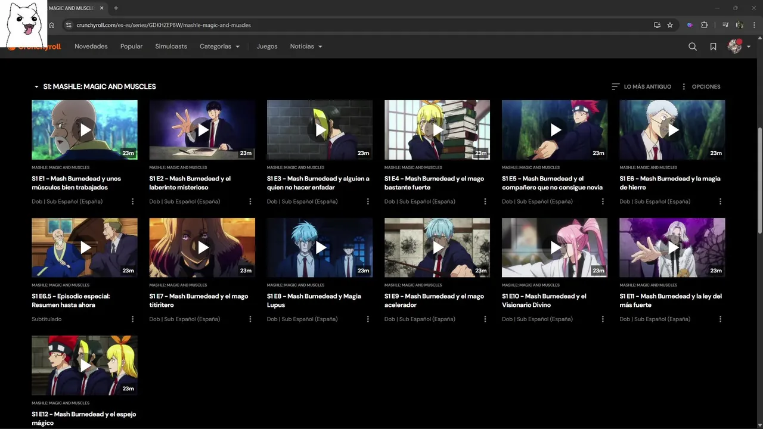763x429 pixels.
Task: Open options menu for episode S1 E4
Action: 485,201
